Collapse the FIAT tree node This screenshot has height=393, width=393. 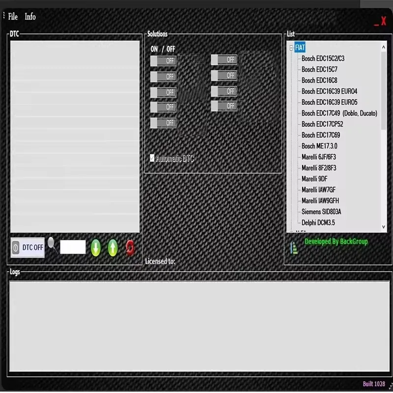coord(291,48)
